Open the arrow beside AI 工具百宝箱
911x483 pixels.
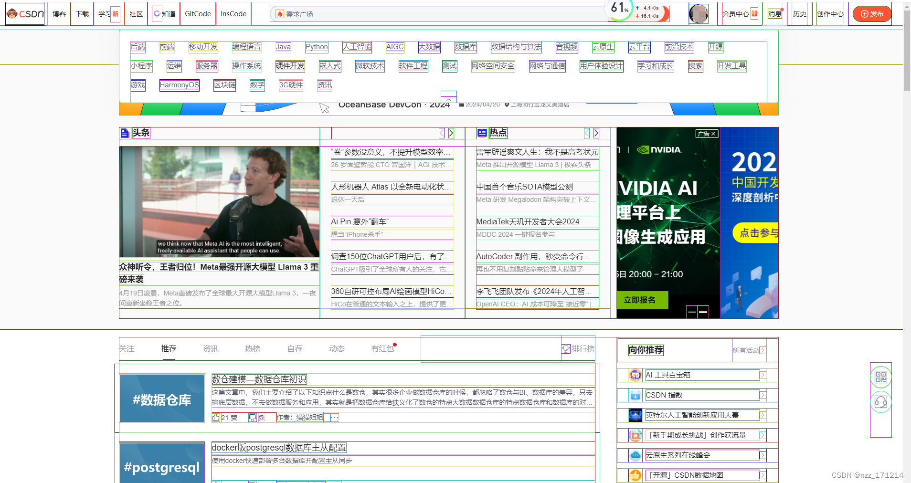click(763, 375)
